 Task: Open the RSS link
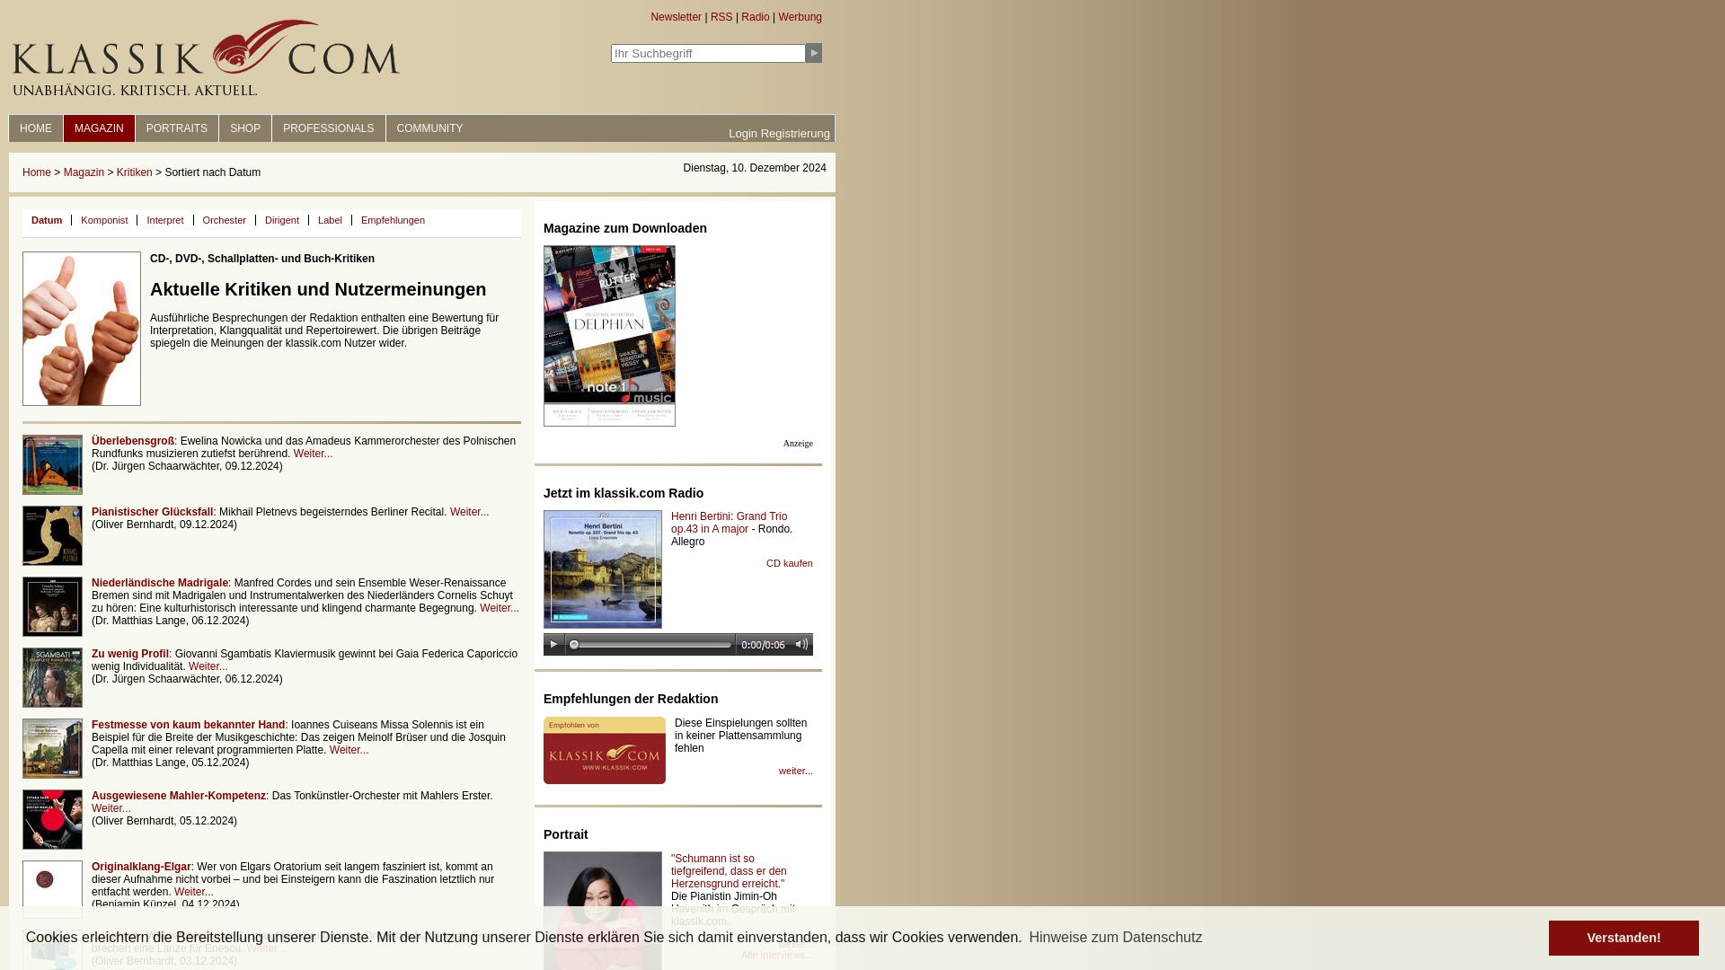point(721,17)
